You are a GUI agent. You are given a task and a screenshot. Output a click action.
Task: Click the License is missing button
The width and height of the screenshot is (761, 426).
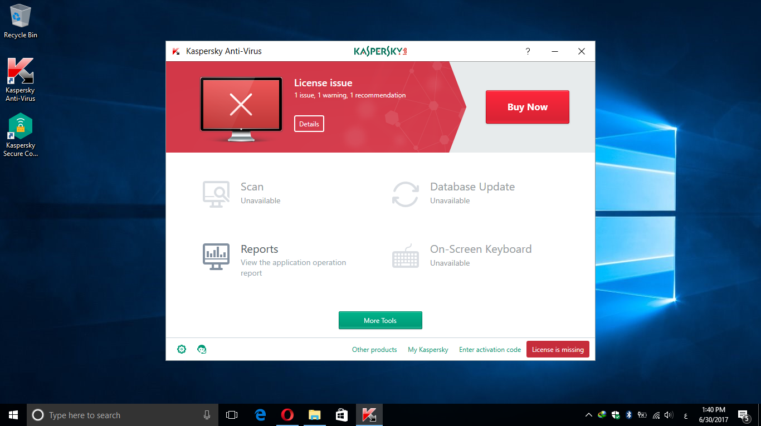tap(558, 349)
